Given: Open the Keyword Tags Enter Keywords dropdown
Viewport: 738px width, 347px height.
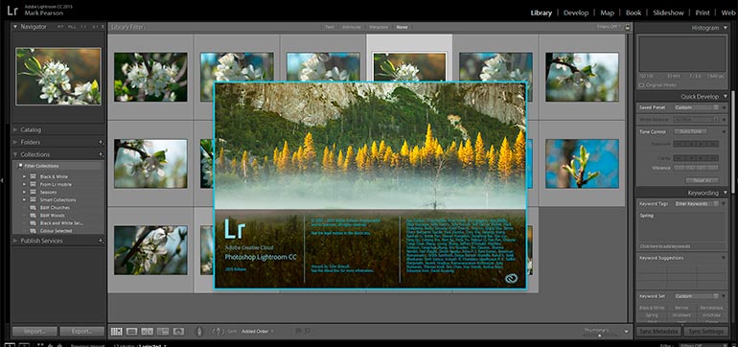Looking at the screenshot, I should pyautogui.click(x=698, y=204).
